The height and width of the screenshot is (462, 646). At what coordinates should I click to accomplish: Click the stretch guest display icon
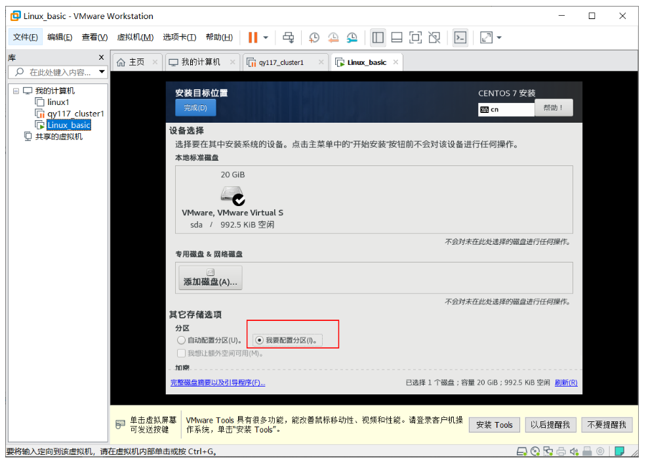pyautogui.click(x=486, y=37)
